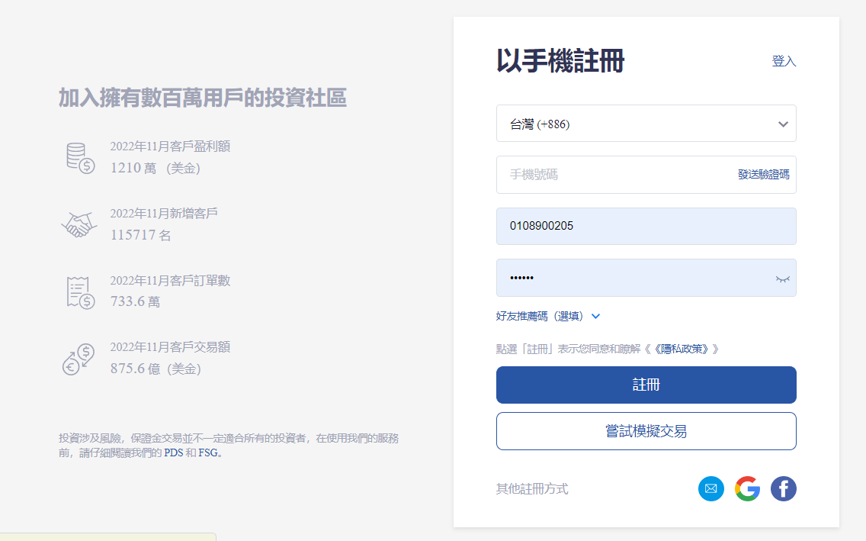Image resolution: width=866 pixels, height=541 pixels.
Task: Sign up with the Facebook icon
Action: tap(783, 488)
